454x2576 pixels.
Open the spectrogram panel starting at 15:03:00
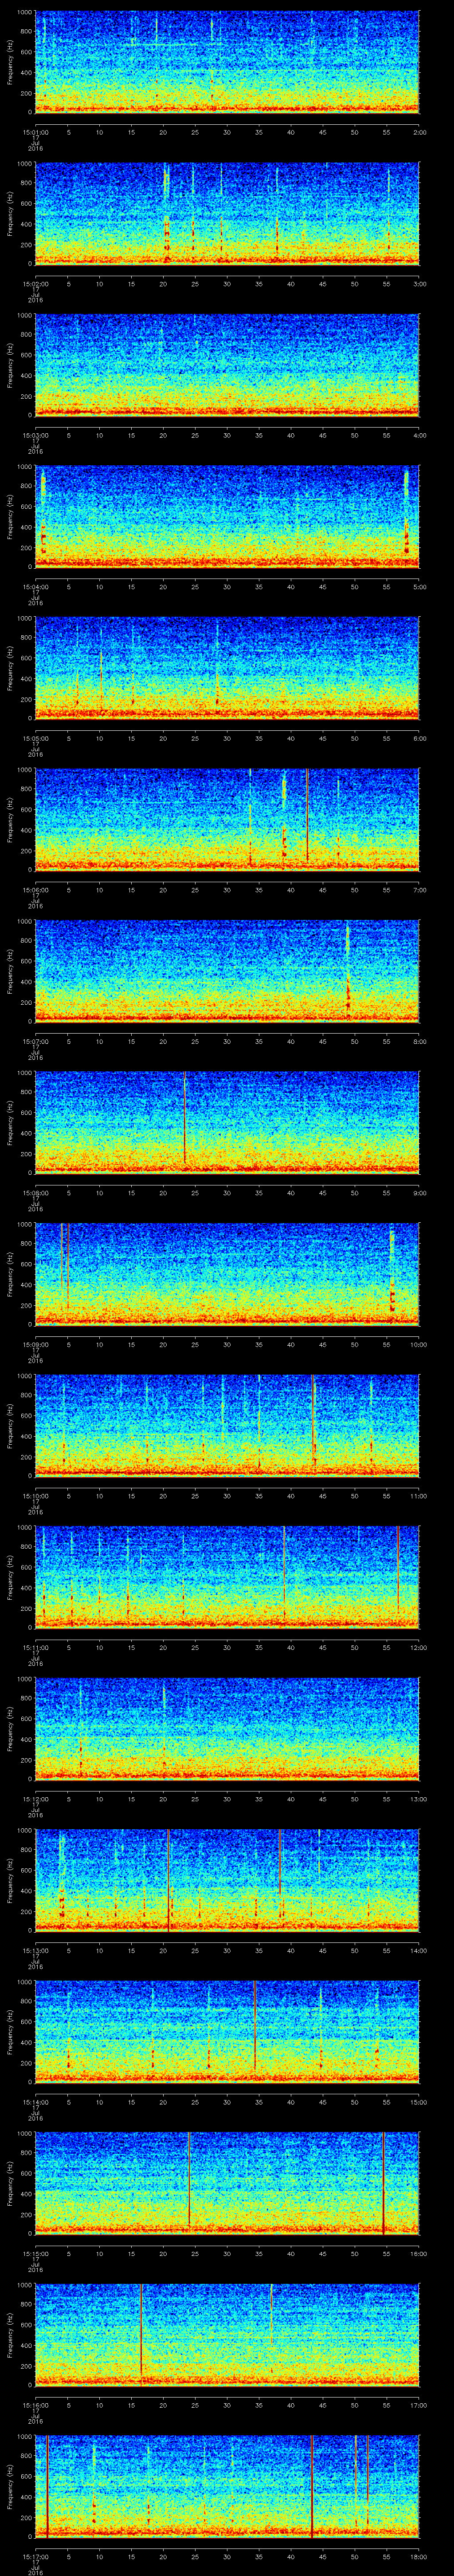coord(227,365)
